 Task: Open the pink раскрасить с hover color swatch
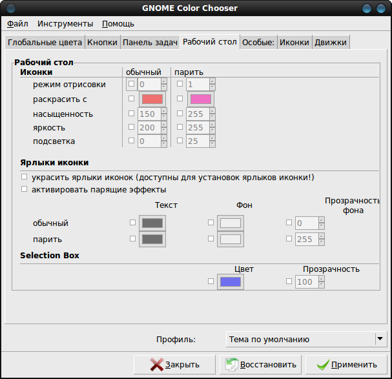201,99
